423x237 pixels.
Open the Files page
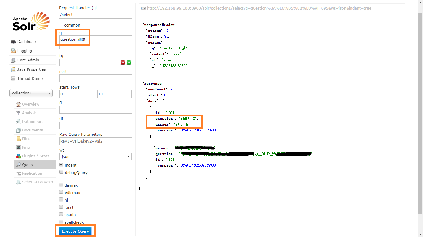(x=26, y=139)
